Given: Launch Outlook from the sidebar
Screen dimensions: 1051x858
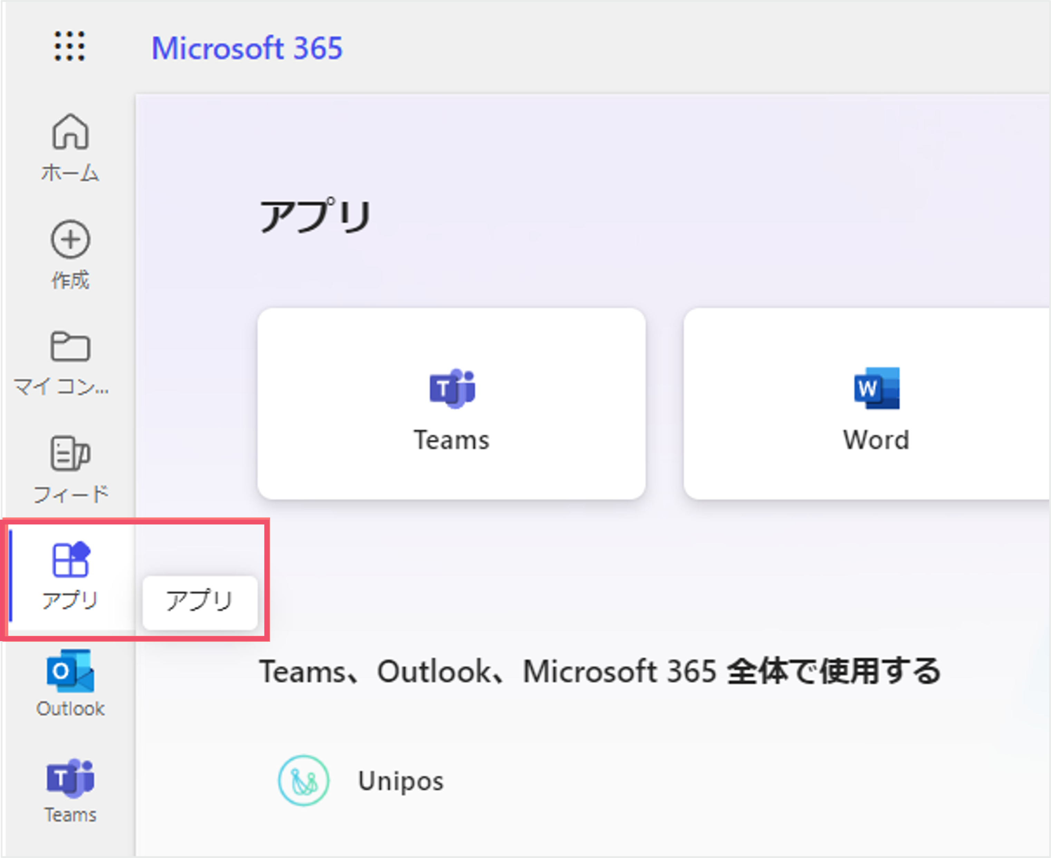Looking at the screenshot, I should coord(70,684).
